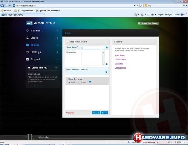Click the Cancel button
Viewport: 188px width, 145px height.
pos(96,113)
